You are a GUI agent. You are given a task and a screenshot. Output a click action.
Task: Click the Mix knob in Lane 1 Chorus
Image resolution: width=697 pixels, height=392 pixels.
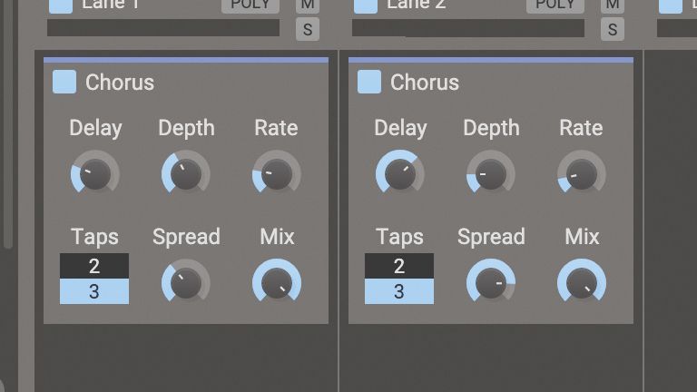276,283
